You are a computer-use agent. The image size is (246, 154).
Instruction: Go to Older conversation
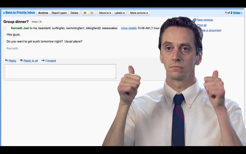237,13
